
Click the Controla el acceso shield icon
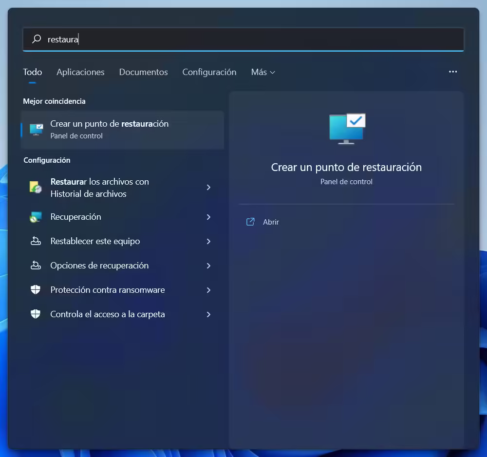36,314
